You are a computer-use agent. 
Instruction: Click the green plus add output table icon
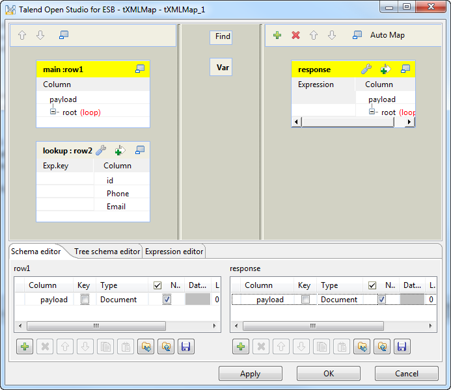pos(277,35)
